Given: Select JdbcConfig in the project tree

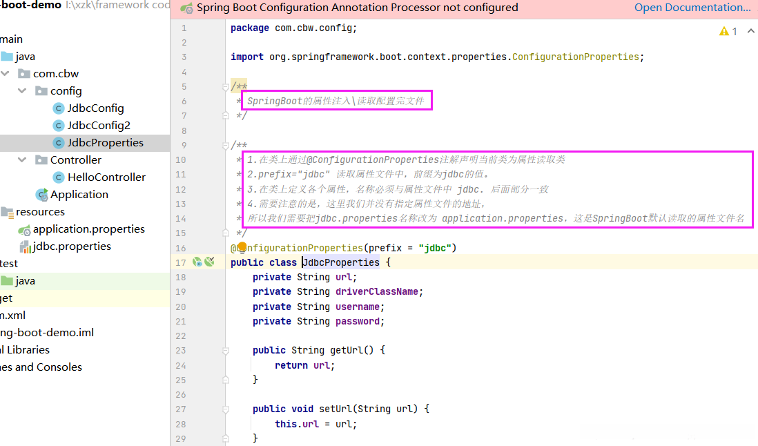Looking at the screenshot, I should (x=95, y=108).
